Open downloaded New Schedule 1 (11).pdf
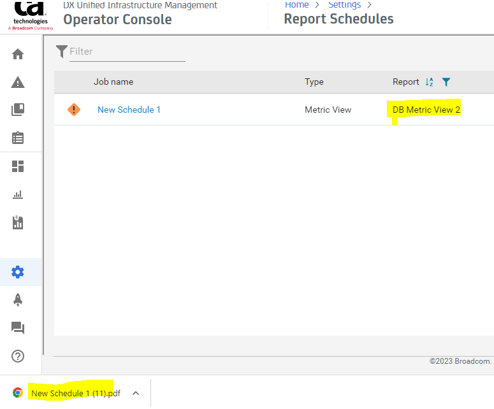Screen dimensions: 494x409 pos(76,393)
